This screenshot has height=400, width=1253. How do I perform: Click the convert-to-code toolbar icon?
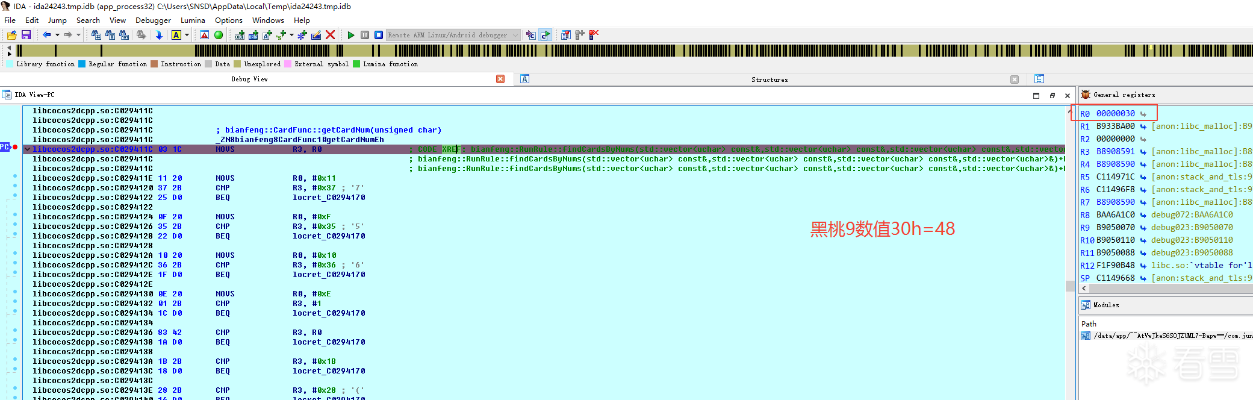240,35
